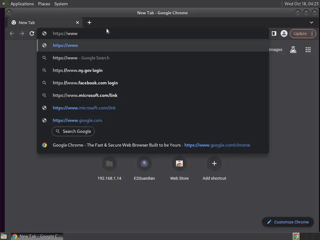Open the Web Store shortcut
Screen dimensions: 320x240
coord(179,168)
